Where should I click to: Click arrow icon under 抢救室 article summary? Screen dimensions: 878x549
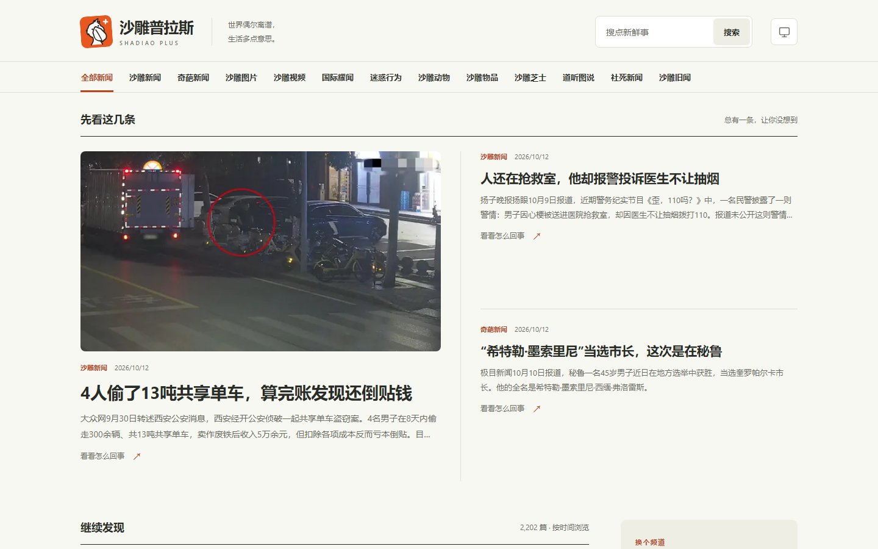tap(537, 236)
